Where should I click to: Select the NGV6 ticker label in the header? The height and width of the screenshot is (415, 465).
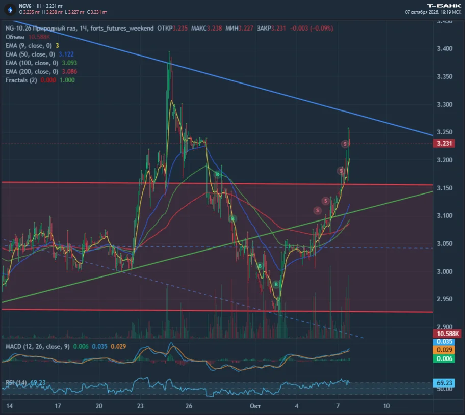(x=25, y=6)
